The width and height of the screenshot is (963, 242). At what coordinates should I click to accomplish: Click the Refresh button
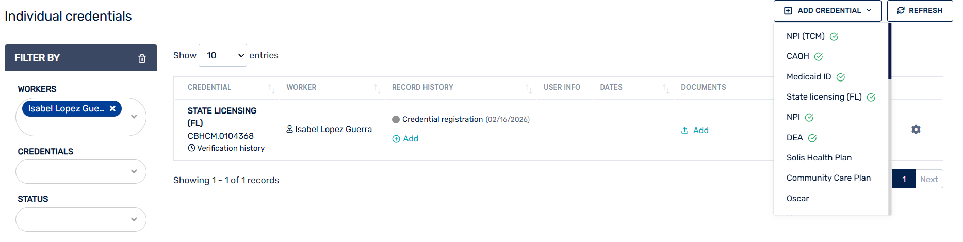[x=920, y=11]
